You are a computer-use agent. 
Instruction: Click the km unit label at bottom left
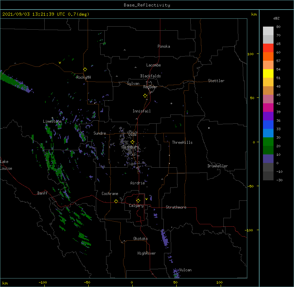pyautogui.click(x=5, y=283)
